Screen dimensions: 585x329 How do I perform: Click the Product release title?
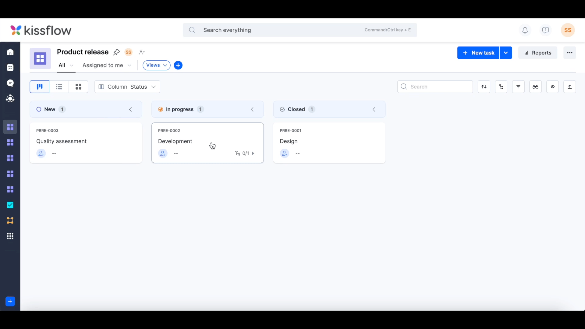83,52
